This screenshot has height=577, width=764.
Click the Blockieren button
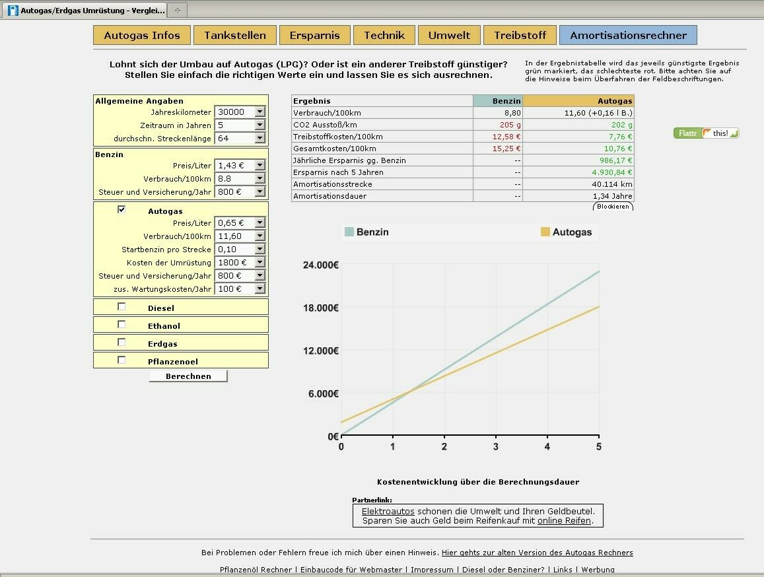[x=613, y=207]
